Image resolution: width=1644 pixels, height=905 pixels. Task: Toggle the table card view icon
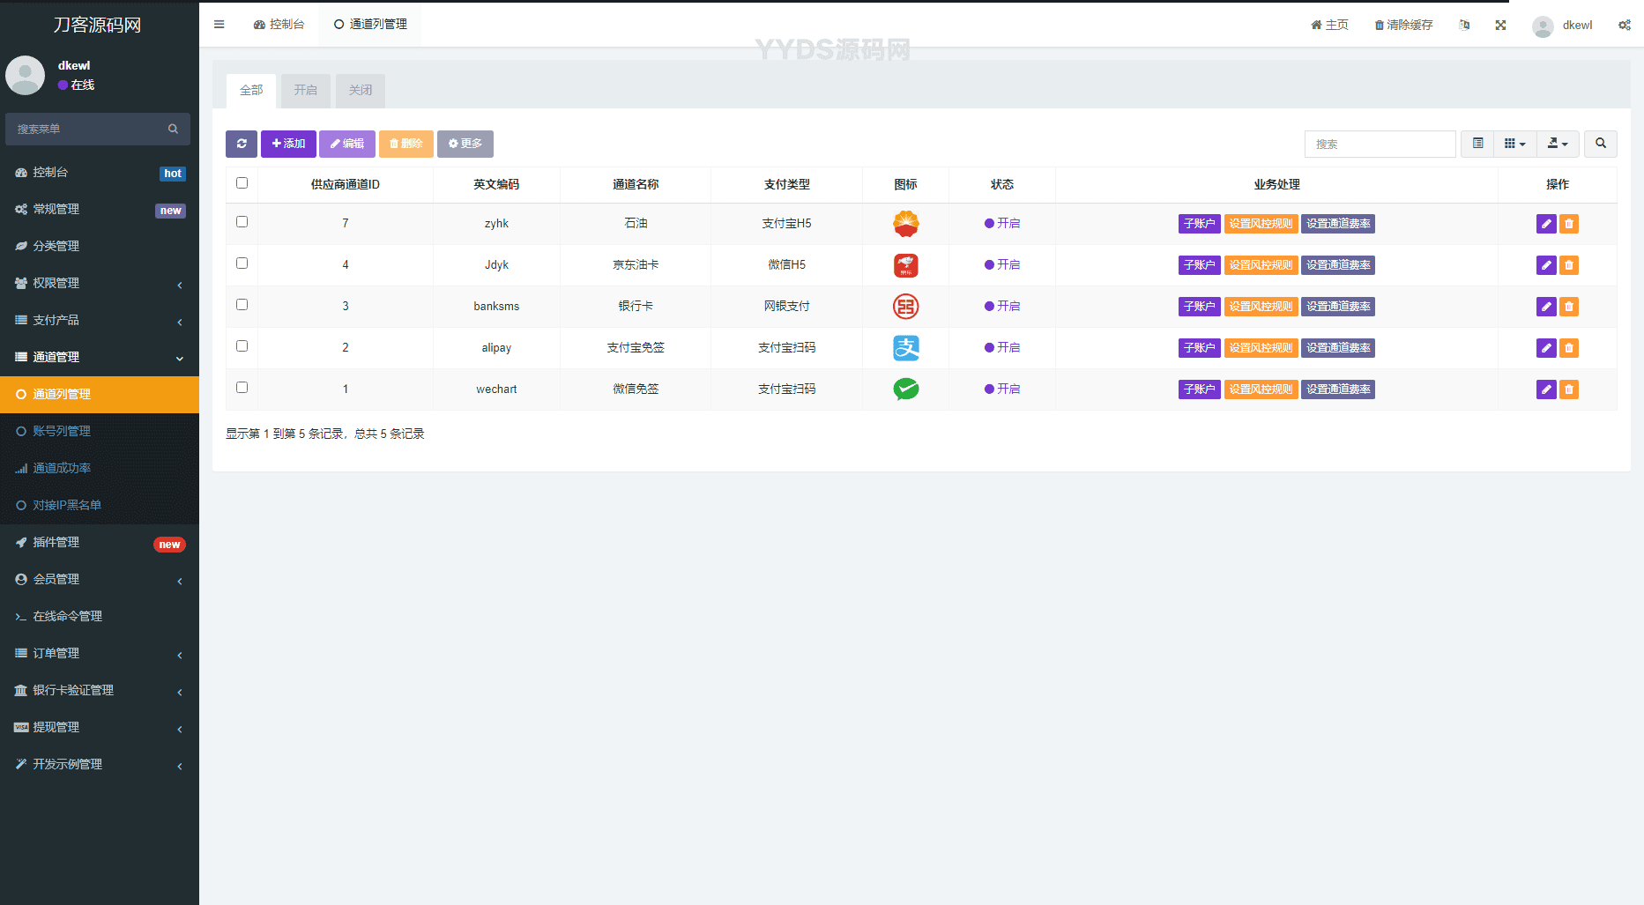point(1478,144)
